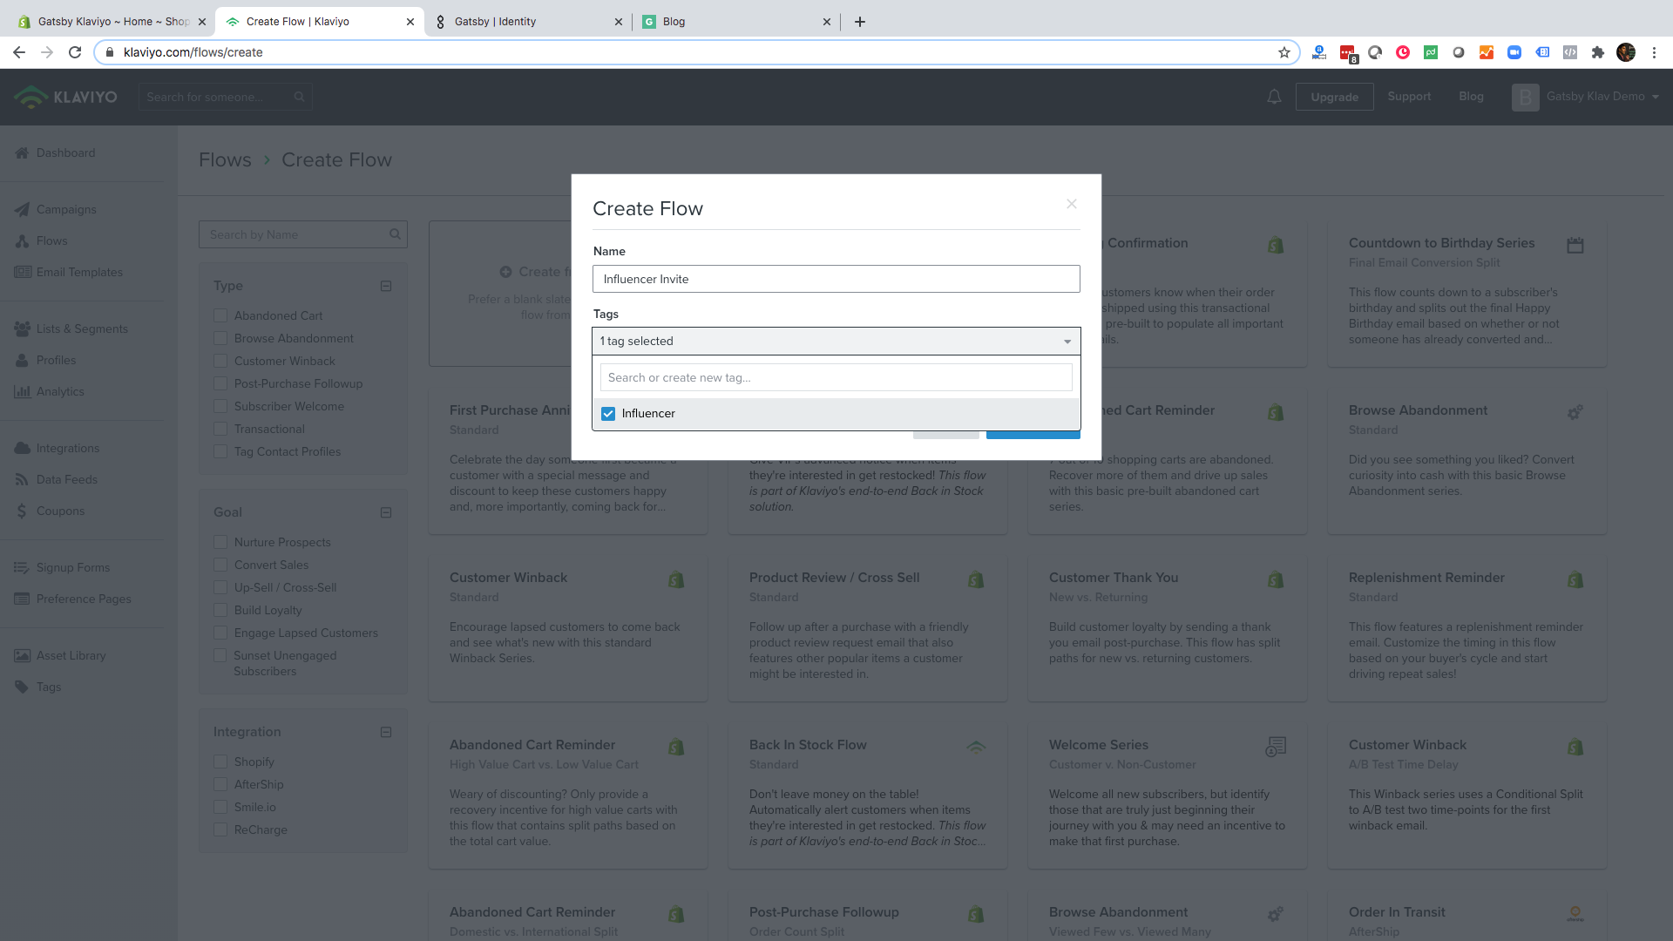
Task: Click the search magnifier in top search bar
Action: (299, 97)
